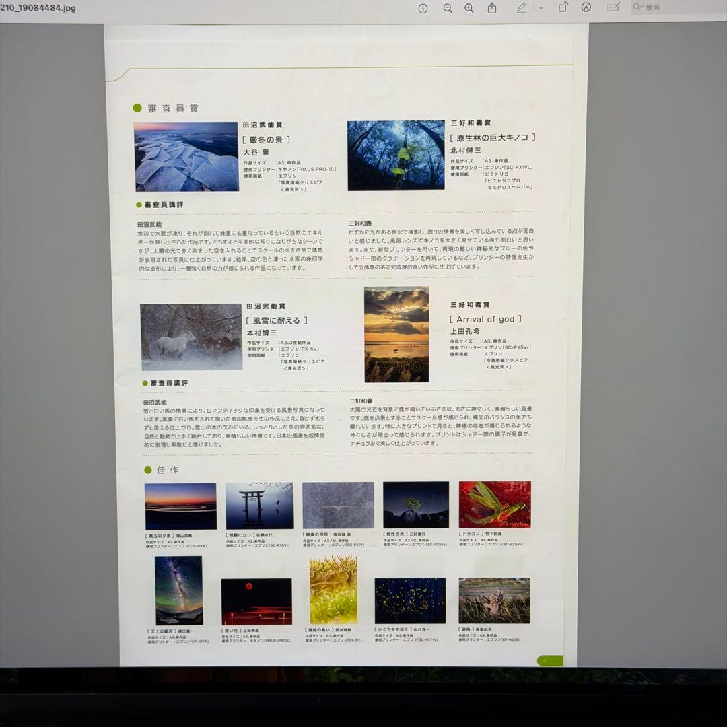This screenshot has height=727, width=727.
Task: Click the frozen ice winter landscape photo
Action: 186,157
